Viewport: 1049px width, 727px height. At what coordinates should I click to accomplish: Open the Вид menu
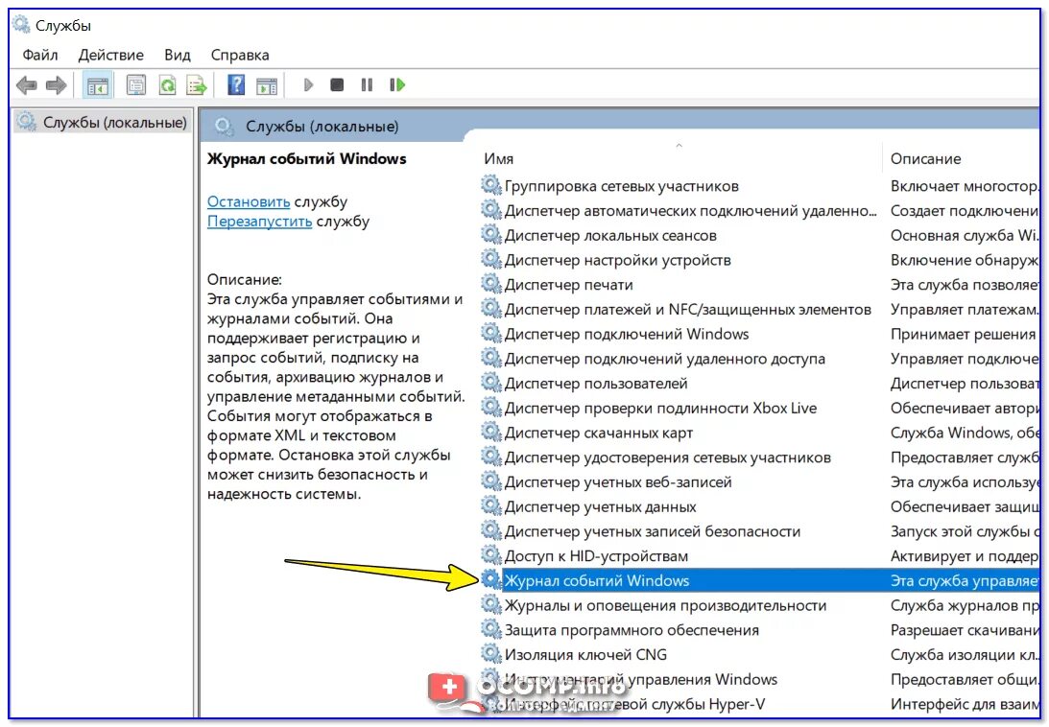[x=178, y=55]
